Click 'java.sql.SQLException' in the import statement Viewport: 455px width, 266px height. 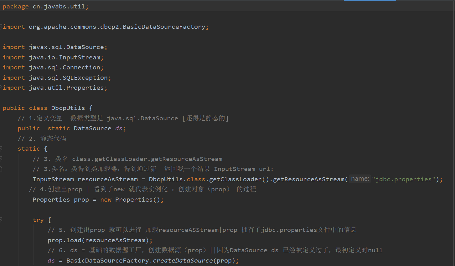tap(68, 78)
